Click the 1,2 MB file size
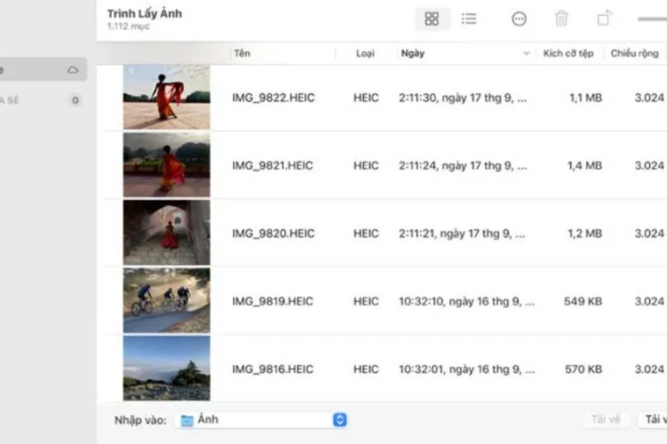The height and width of the screenshot is (444, 667). [585, 234]
